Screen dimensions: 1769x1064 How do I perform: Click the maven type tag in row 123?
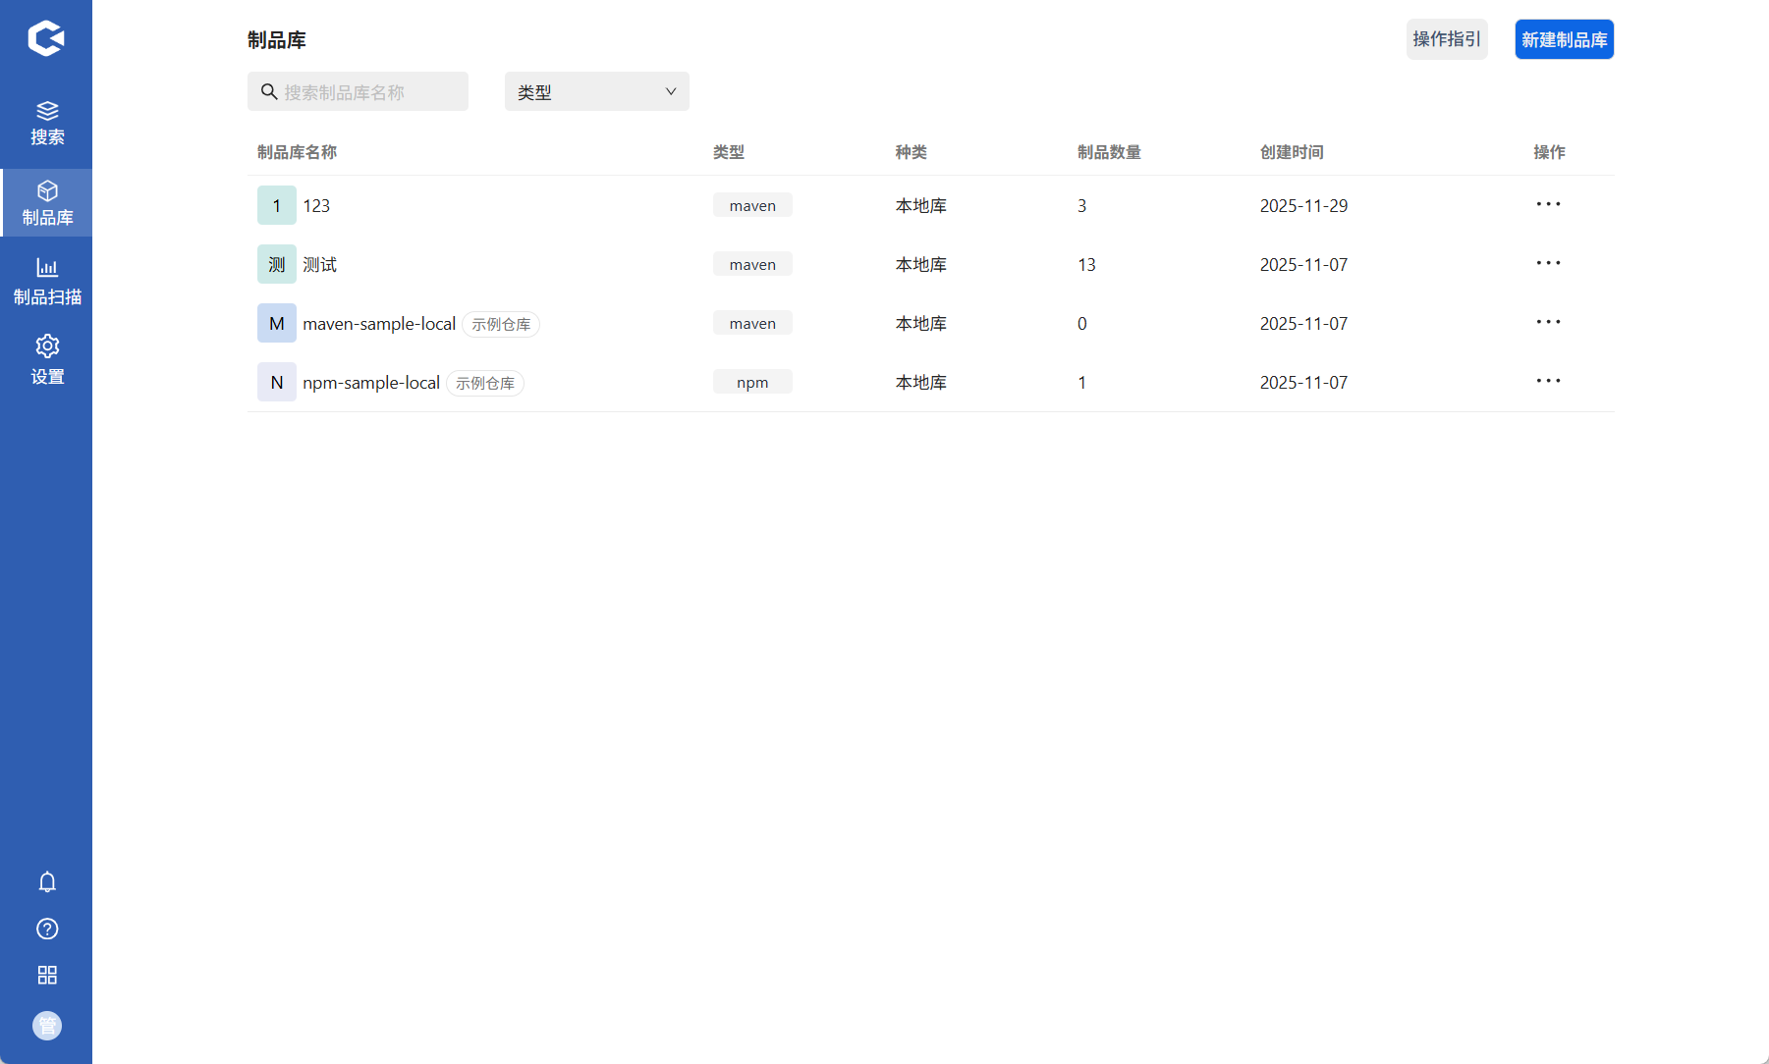[x=752, y=205]
